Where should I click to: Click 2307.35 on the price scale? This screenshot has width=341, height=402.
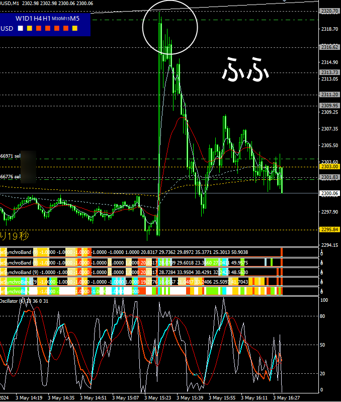[x=329, y=128]
